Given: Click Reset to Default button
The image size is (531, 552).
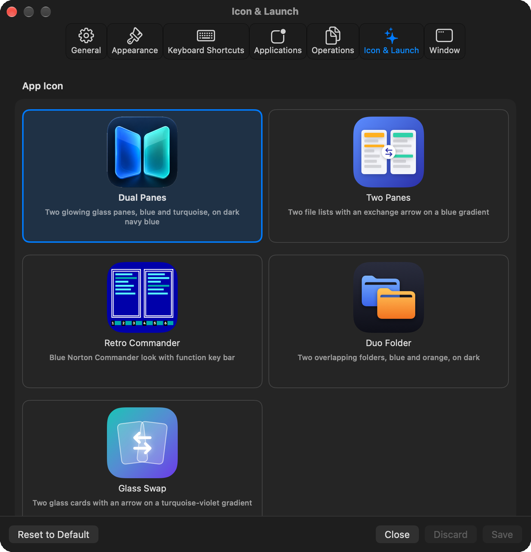Looking at the screenshot, I should [54, 535].
